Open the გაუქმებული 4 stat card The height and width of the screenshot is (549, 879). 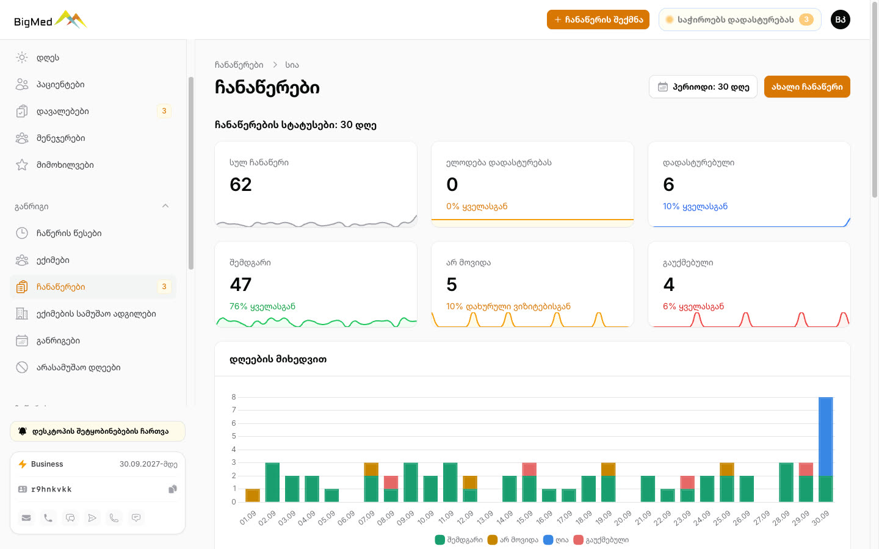coord(749,284)
